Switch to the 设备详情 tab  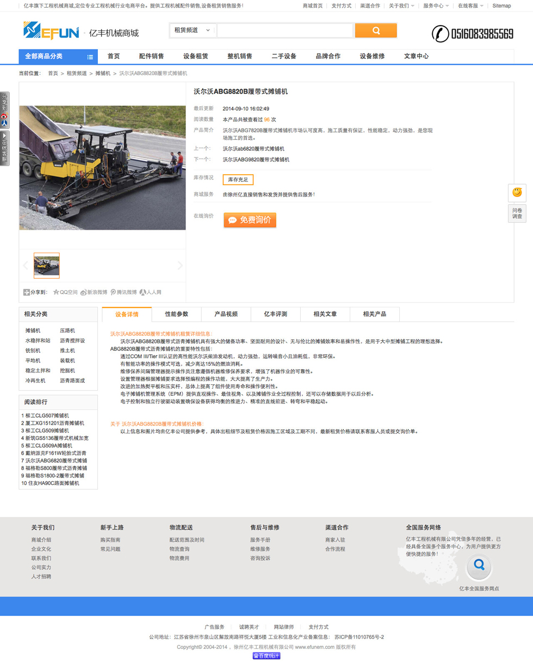pos(127,314)
